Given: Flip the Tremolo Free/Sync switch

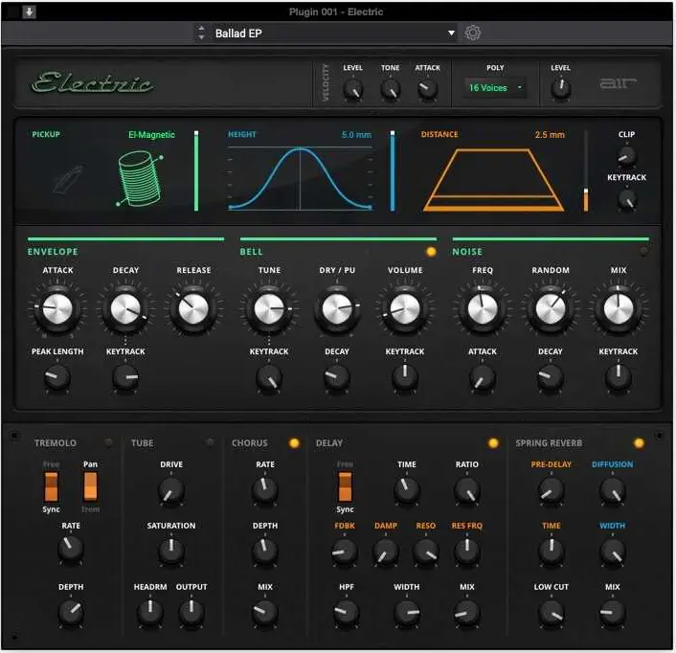Looking at the screenshot, I should pyautogui.click(x=51, y=486).
